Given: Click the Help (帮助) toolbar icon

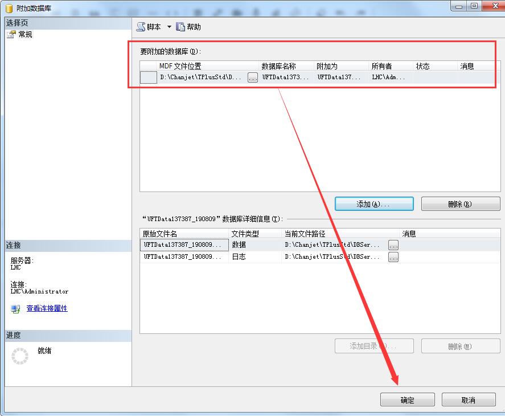Looking at the screenshot, I should tap(181, 27).
